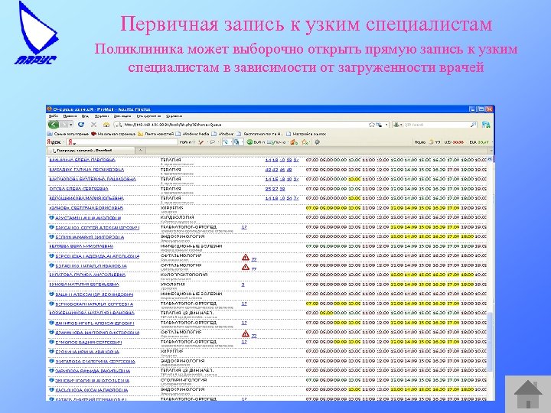
Task: Open the Windows Media bookmark
Action: point(193,134)
